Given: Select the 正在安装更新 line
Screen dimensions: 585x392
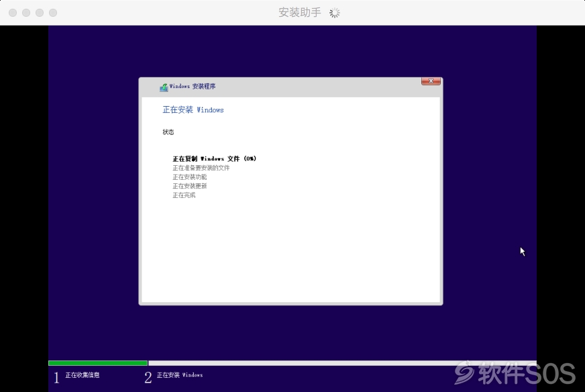Looking at the screenshot, I should 190,186.
